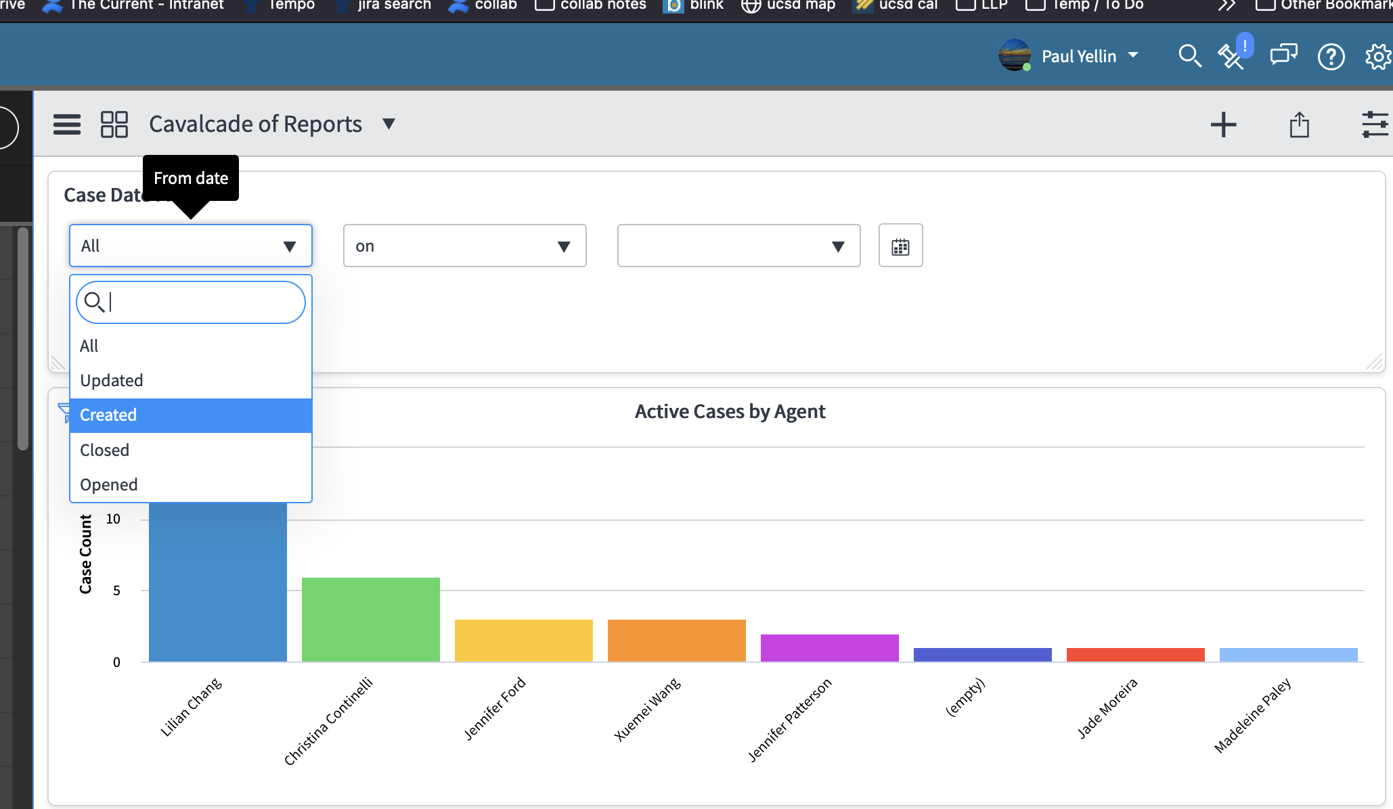Click the orange Xuemei Wang bar
Image resolution: width=1393 pixels, height=809 pixels.
pyautogui.click(x=677, y=641)
